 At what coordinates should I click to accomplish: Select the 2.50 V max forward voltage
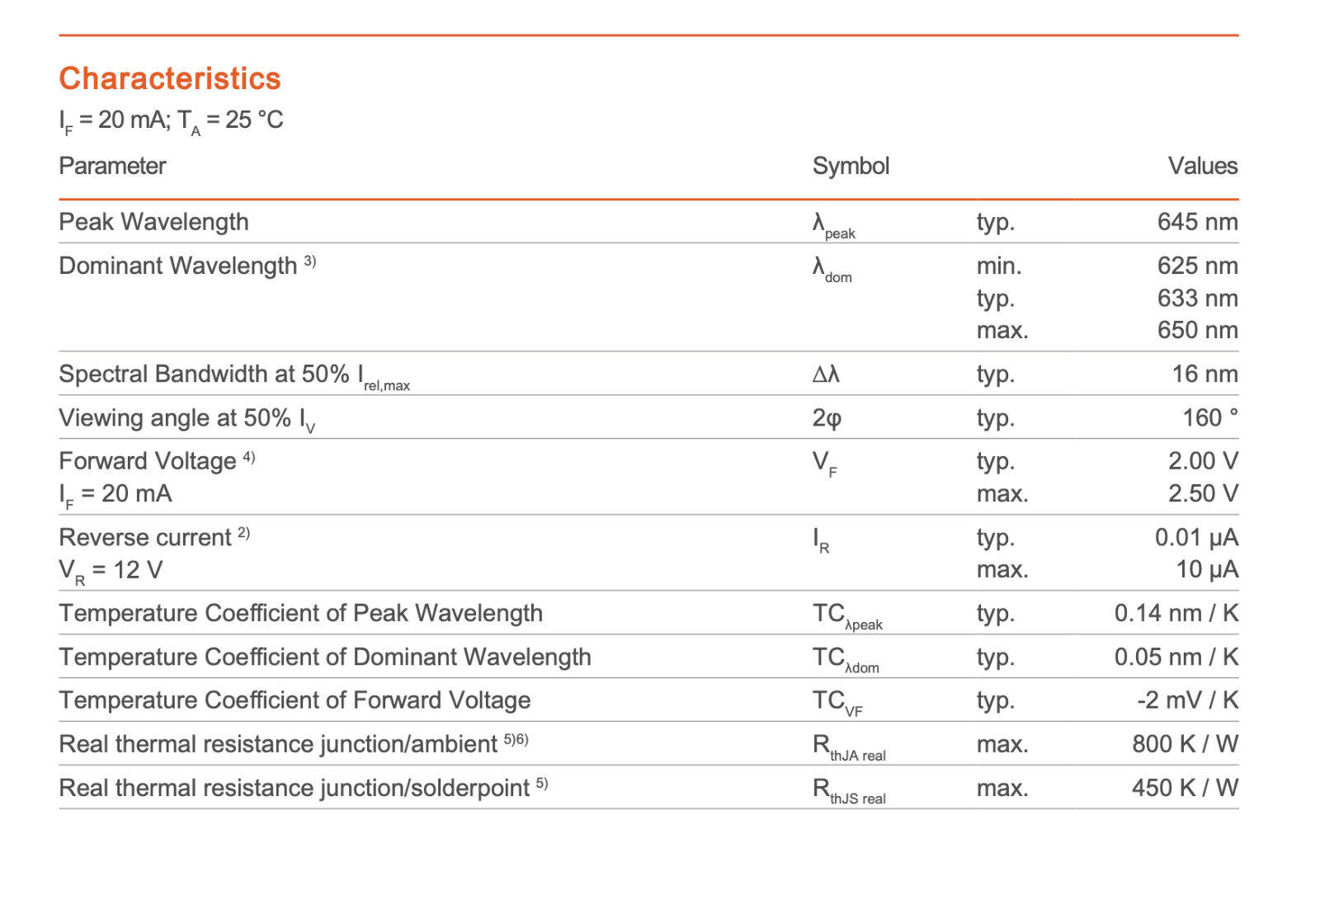[1203, 493]
